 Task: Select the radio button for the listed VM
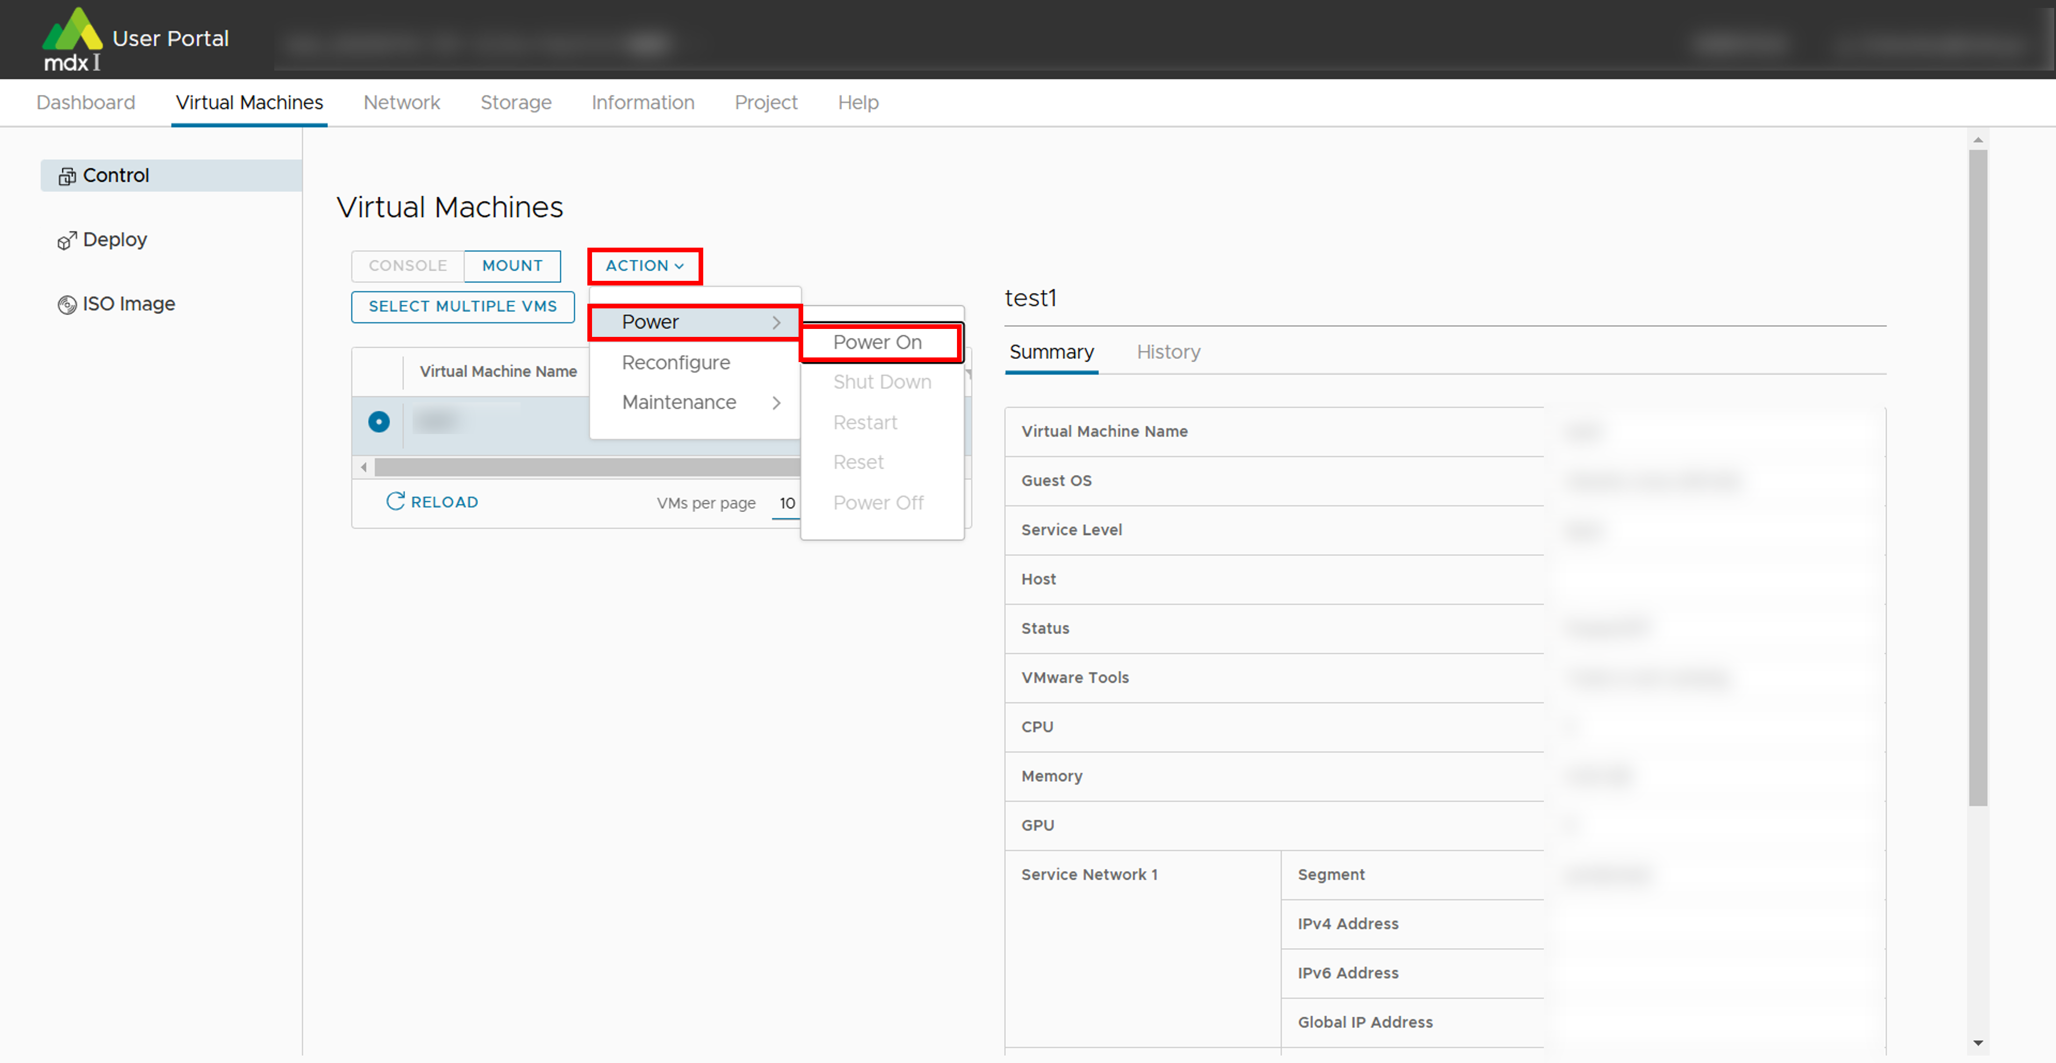[378, 421]
